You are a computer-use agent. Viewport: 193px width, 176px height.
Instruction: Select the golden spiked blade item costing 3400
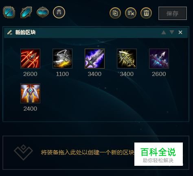point(127,58)
